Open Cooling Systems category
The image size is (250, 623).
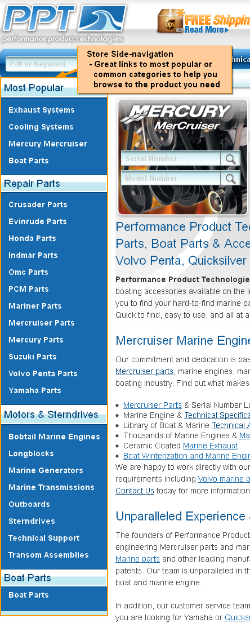click(41, 127)
